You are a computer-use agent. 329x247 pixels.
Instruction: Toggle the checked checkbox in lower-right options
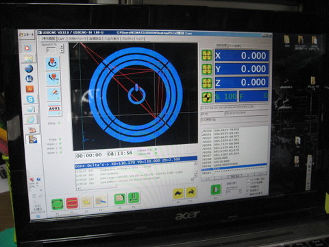[x=248, y=190]
